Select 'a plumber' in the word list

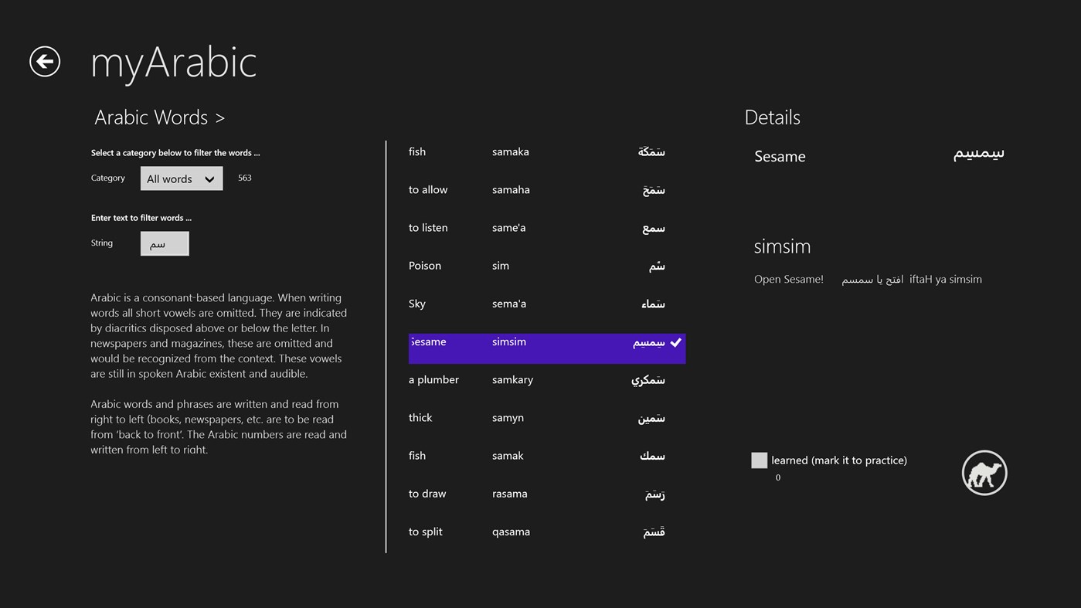[x=433, y=379]
